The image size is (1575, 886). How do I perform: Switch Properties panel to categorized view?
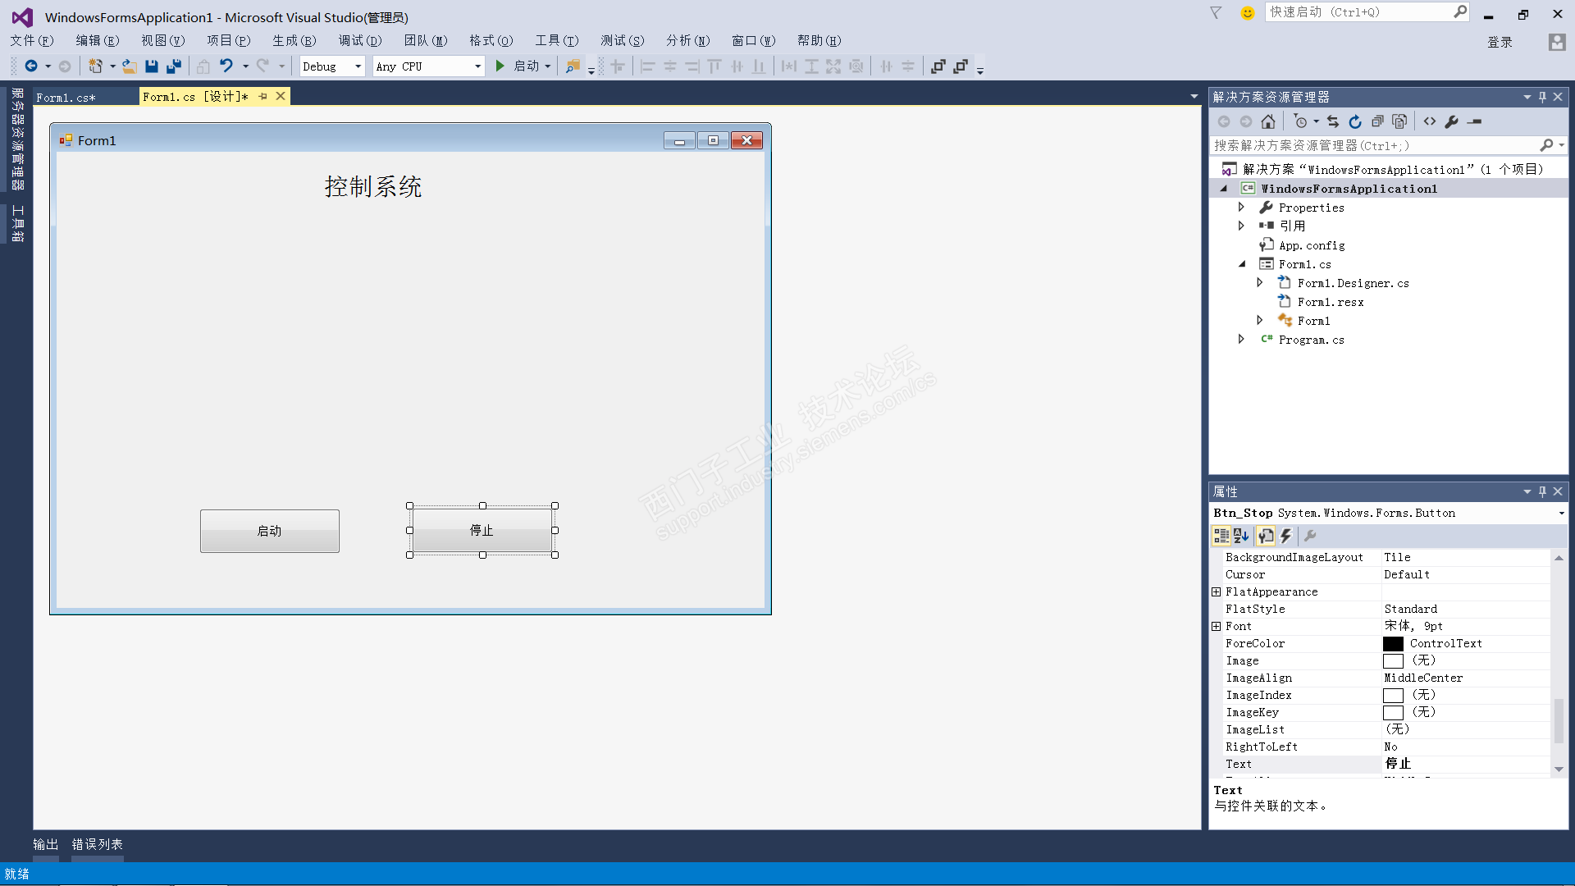click(1221, 536)
